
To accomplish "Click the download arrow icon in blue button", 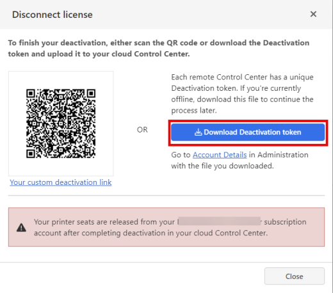I will pyautogui.click(x=198, y=132).
